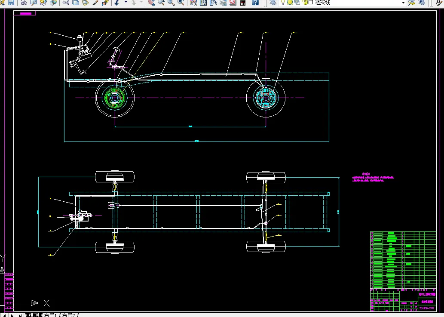Screen dimensions: 444x317
Task: Click the Cut scissors icon
Action: pos(66,3)
